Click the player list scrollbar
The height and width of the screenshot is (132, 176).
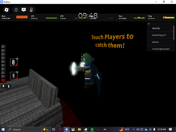174,33
